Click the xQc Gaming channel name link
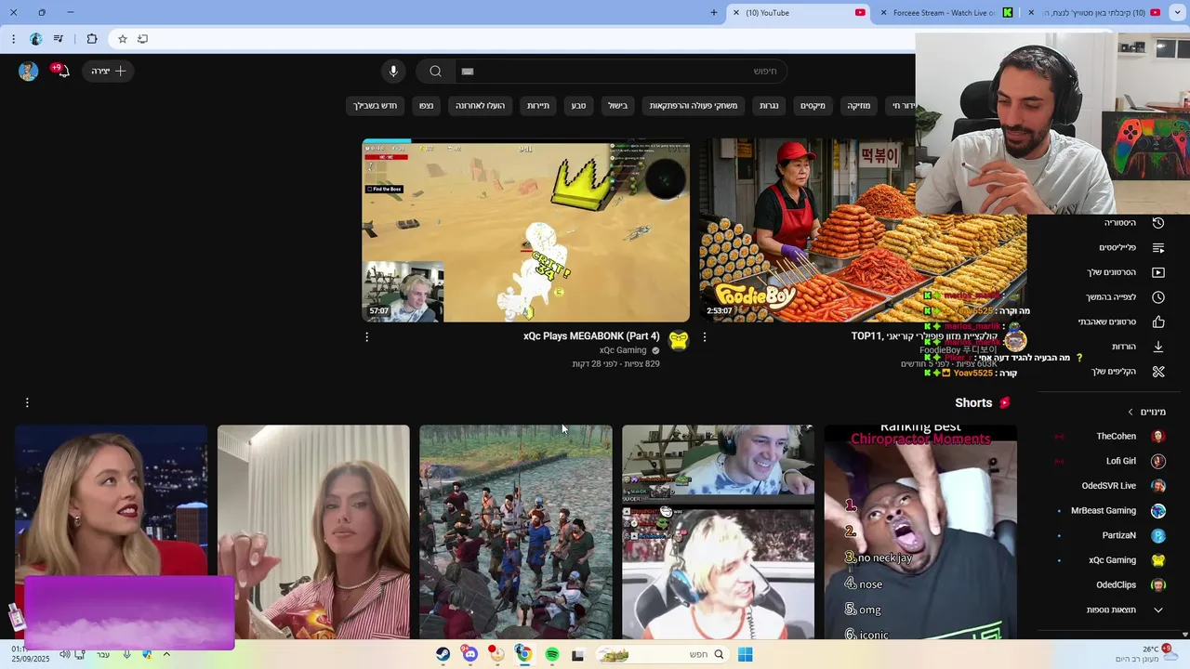 [x=623, y=350]
